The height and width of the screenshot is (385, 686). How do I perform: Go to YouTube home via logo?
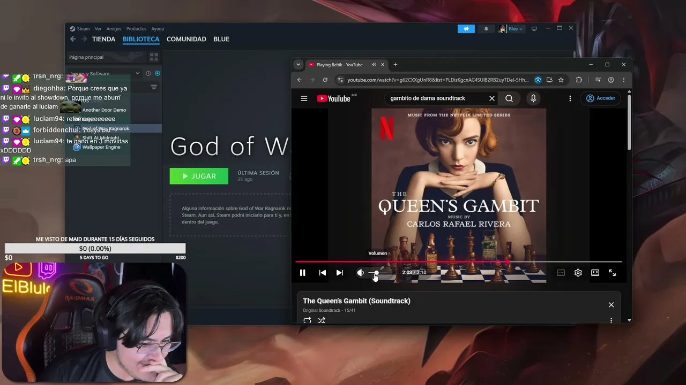point(333,98)
